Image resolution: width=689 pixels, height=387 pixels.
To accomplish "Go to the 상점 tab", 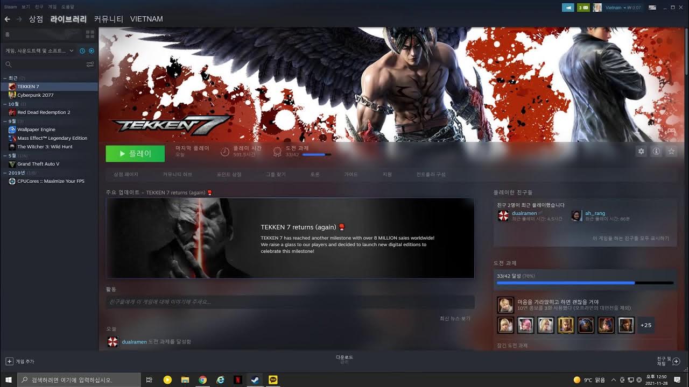I will [36, 19].
